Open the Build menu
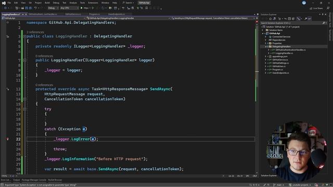 click(x=47, y=3)
